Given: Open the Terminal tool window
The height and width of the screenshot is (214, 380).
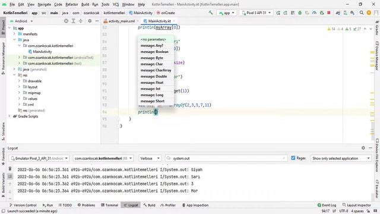Looking at the screenshot, I should click(109, 205).
